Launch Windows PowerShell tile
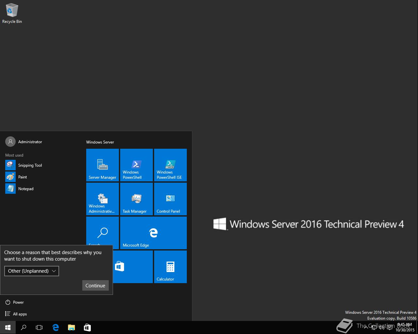Image resolution: width=418 pixels, height=334 pixels. tap(137, 165)
